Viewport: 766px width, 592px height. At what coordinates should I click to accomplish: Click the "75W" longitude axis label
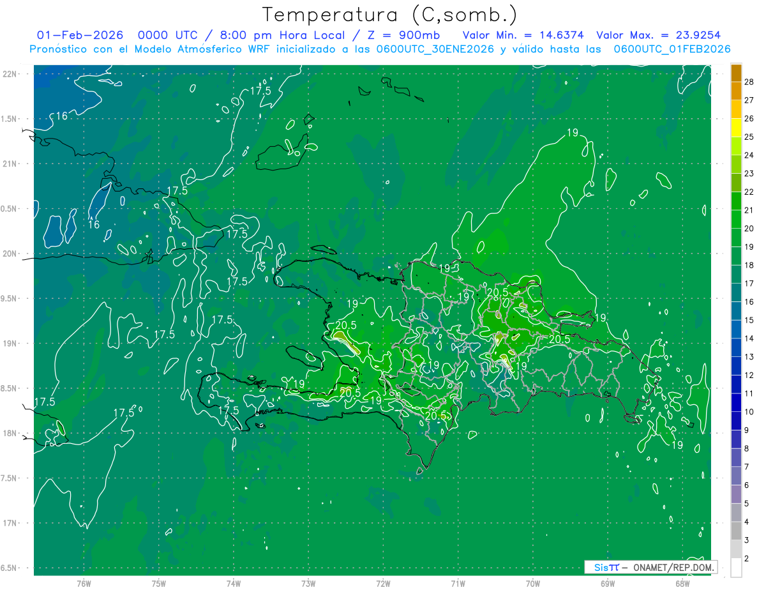coord(159,583)
